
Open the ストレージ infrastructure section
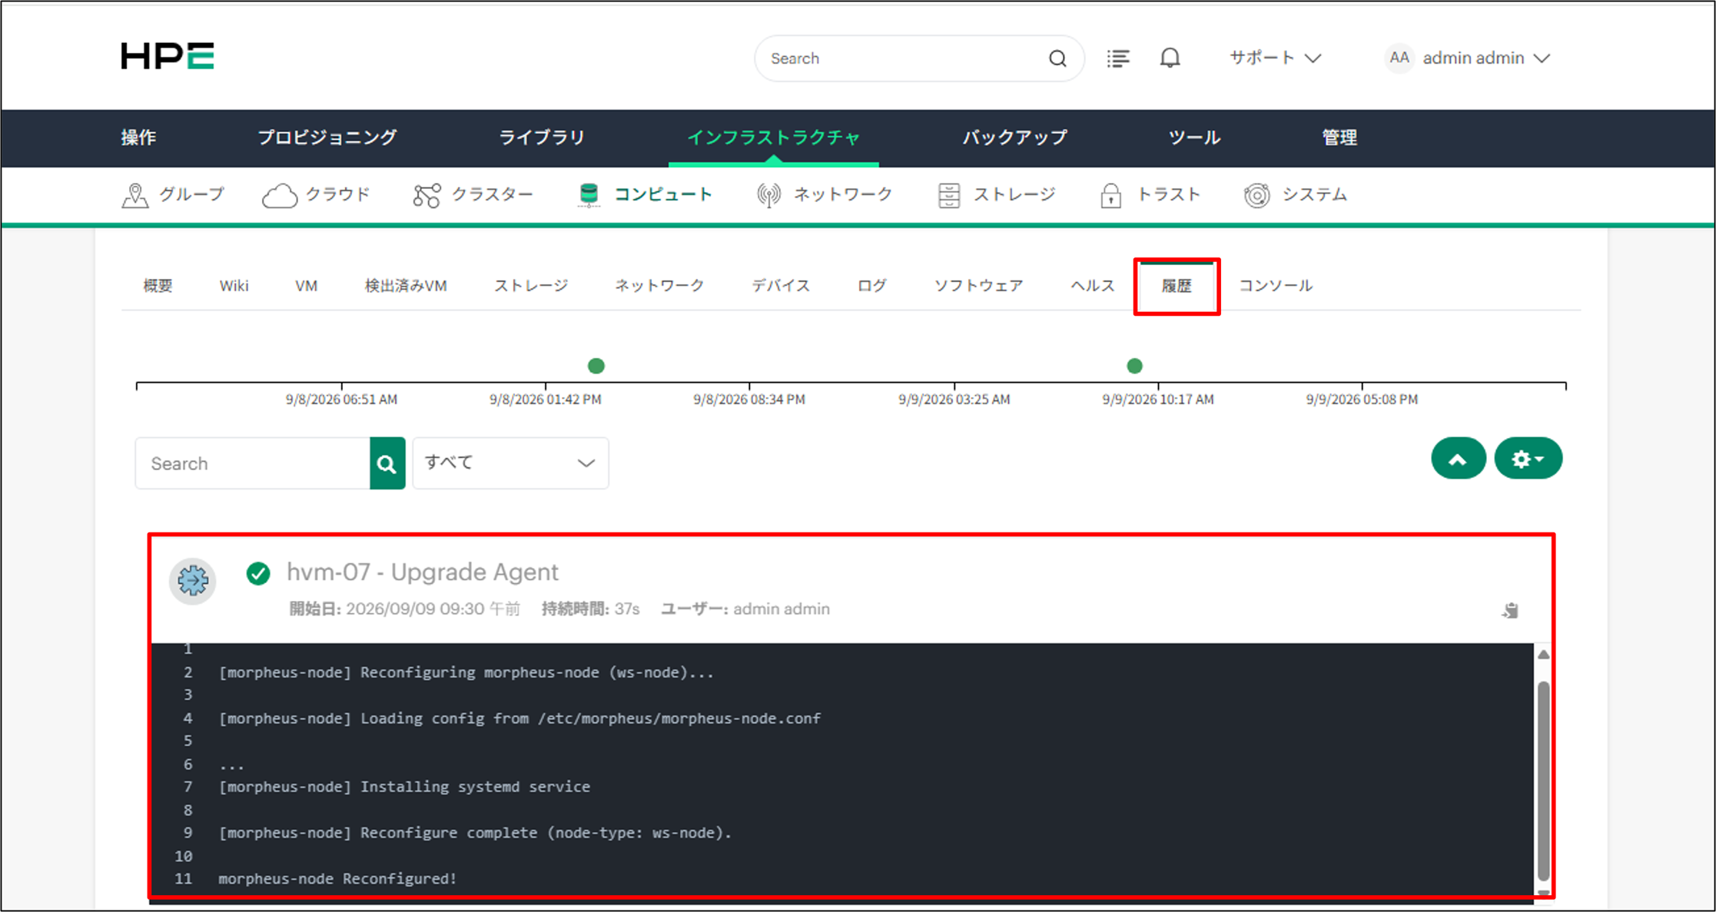996,195
